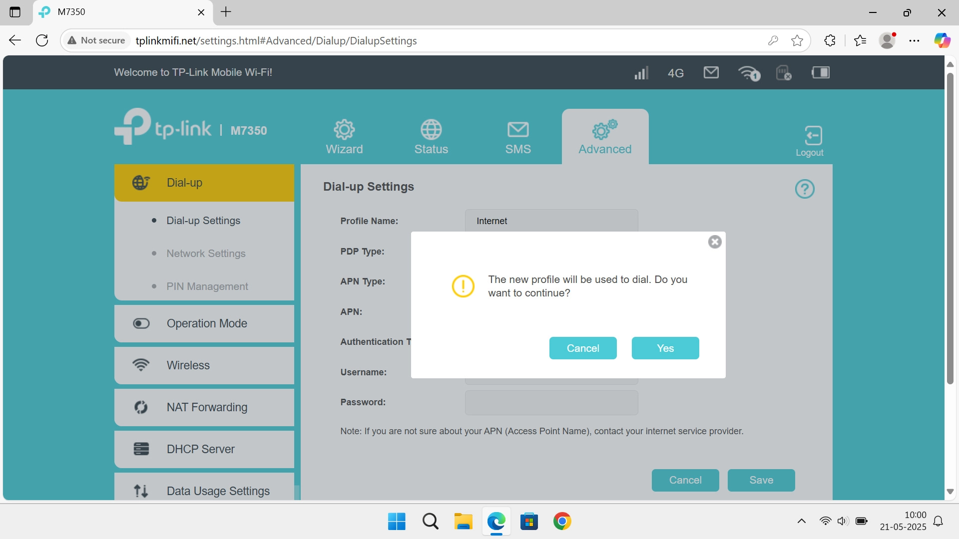This screenshot has width=959, height=539.
Task: Click Cancel in the confirmation dialog
Action: (582, 348)
